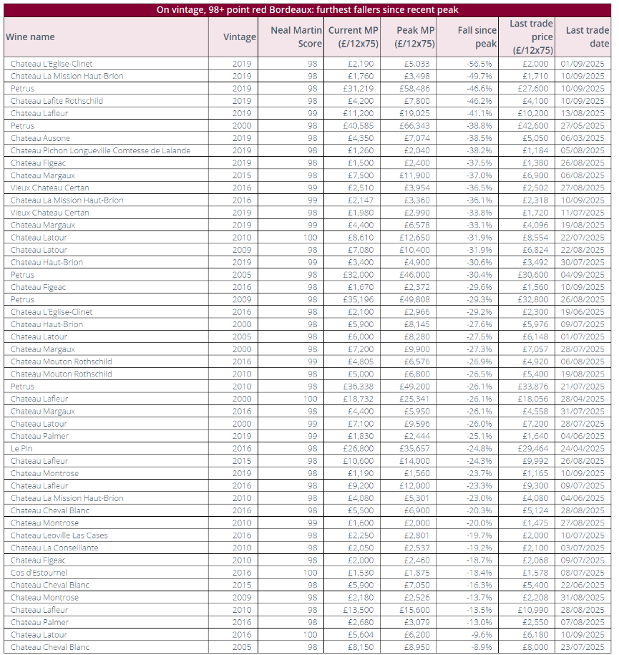Select Cheval Blanc 2005 current price £8,150
The image size is (619, 655).
[x=361, y=646]
